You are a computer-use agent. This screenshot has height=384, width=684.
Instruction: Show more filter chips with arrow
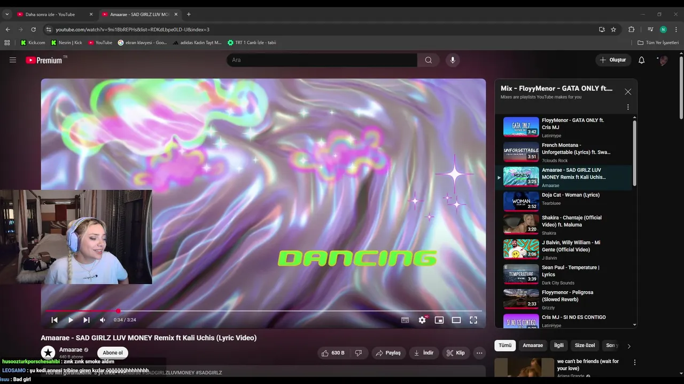628,346
